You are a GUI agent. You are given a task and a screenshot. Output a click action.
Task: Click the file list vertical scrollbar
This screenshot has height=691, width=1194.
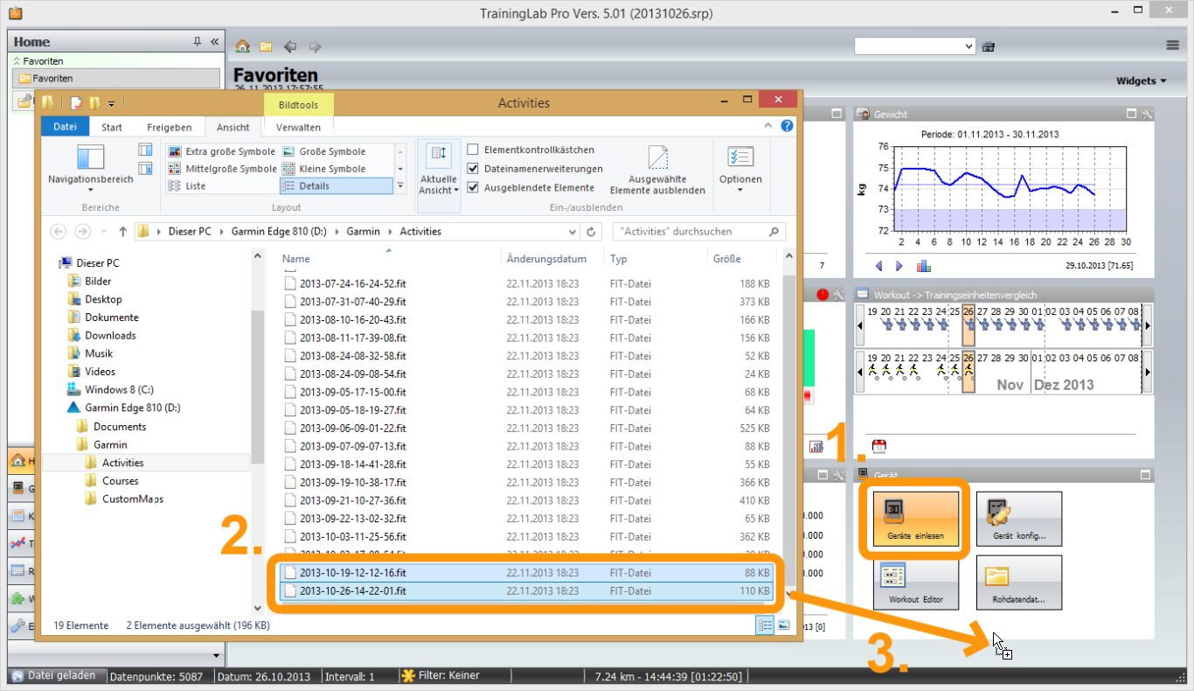(x=790, y=425)
